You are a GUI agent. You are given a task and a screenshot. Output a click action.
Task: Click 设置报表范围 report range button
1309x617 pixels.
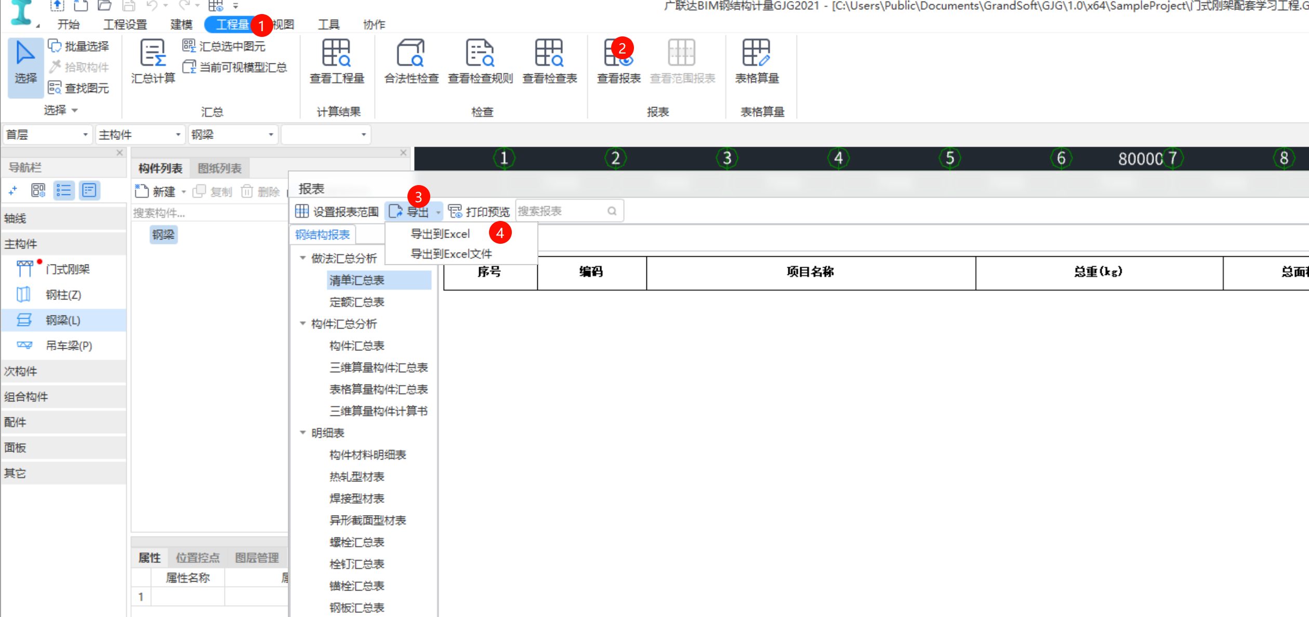pyautogui.click(x=337, y=212)
